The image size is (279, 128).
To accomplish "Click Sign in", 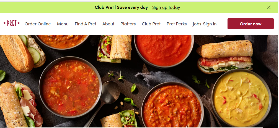I will click(210, 24).
